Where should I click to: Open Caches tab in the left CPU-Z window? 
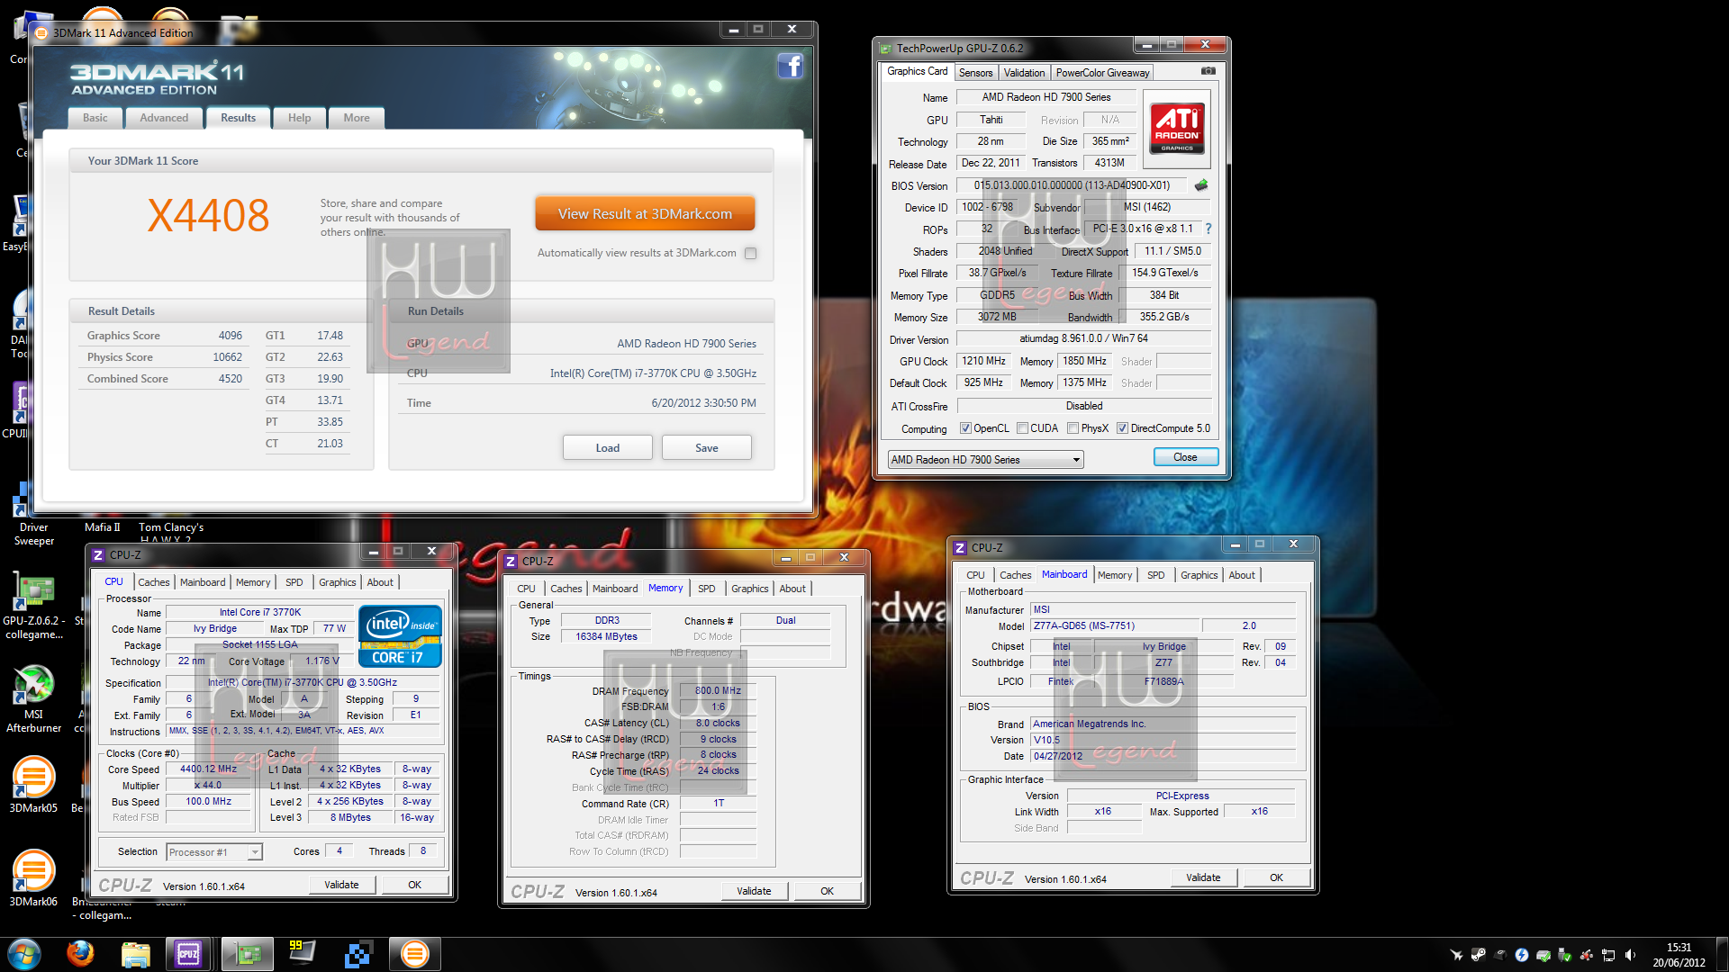[153, 582]
